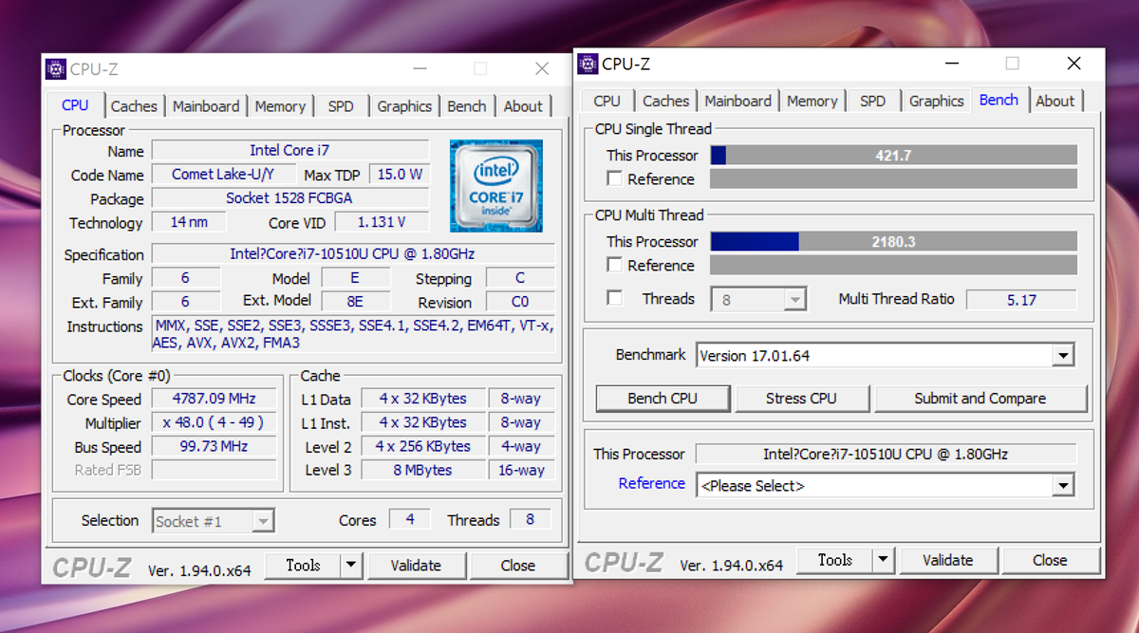
Task: Click Tools button in left CPU-Z window
Action: pos(303,566)
